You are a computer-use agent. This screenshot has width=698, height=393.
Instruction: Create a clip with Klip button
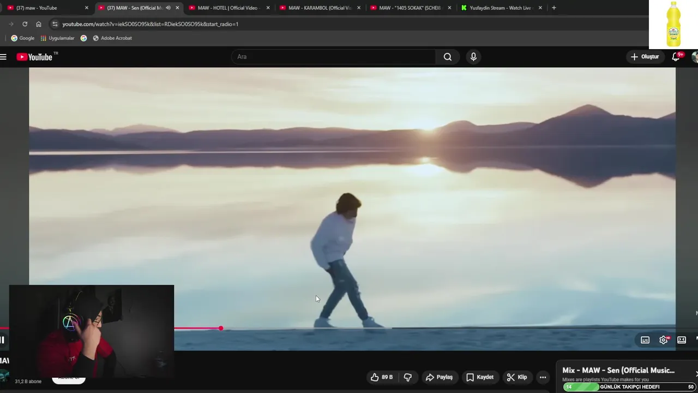pyautogui.click(x=517, y=377)
